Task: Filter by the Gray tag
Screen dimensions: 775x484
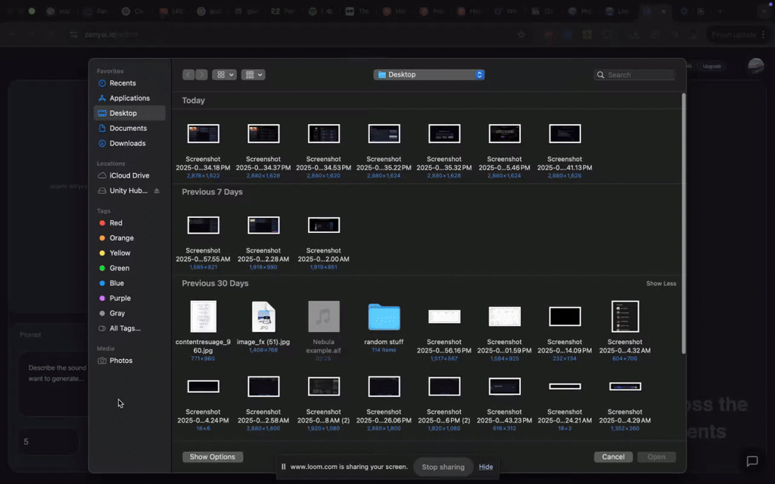Action: (x=117, y=313)
